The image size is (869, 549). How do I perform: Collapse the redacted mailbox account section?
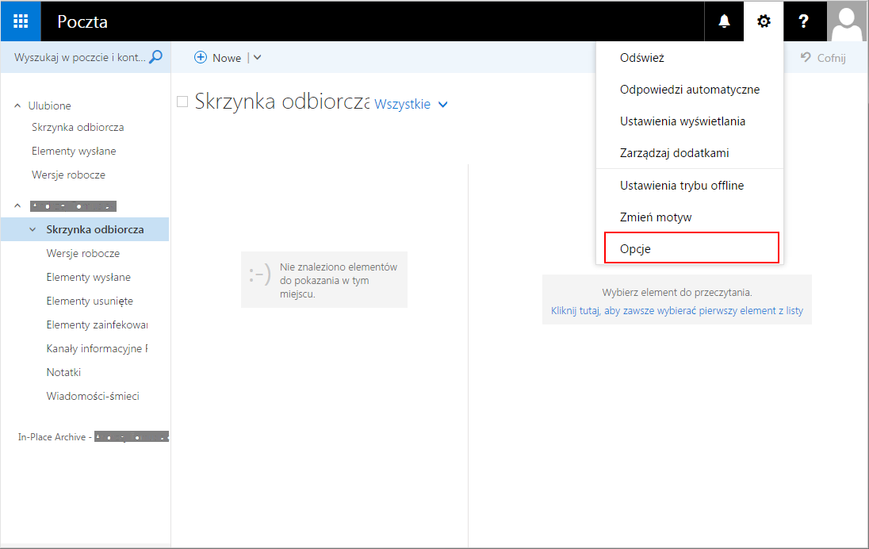(17, 205)
